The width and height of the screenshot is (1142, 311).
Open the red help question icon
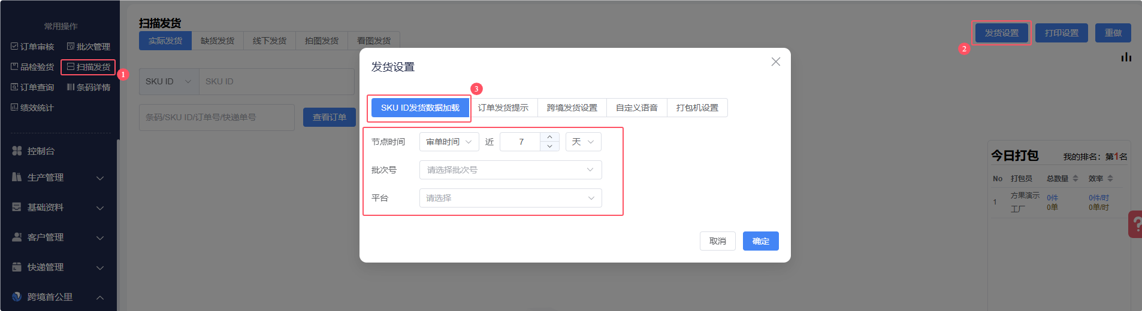pyautogui.click(x=1136, y=224)
